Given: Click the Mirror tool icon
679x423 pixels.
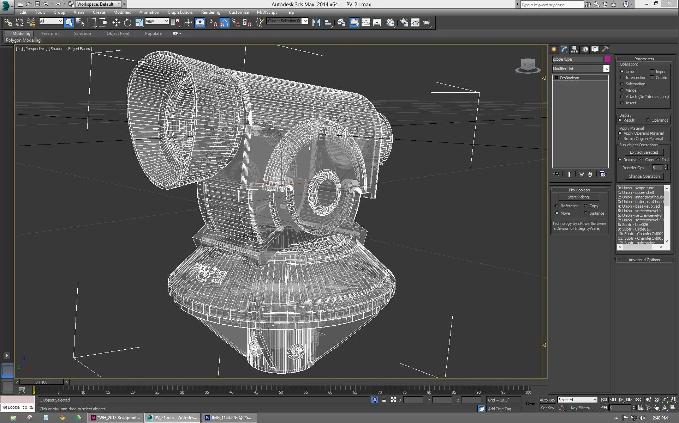Looking at the screenshot, I should [x=316, y=23].
